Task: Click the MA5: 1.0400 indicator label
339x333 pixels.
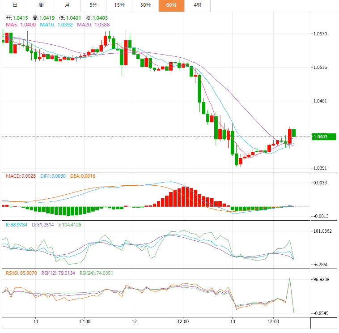Action: tap(21, 25)
